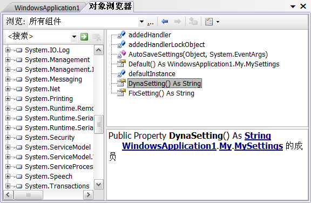This screenshot has width=311, height=203.
Task: Select the System.ServiceModel tree row
Action: point(58,147)
